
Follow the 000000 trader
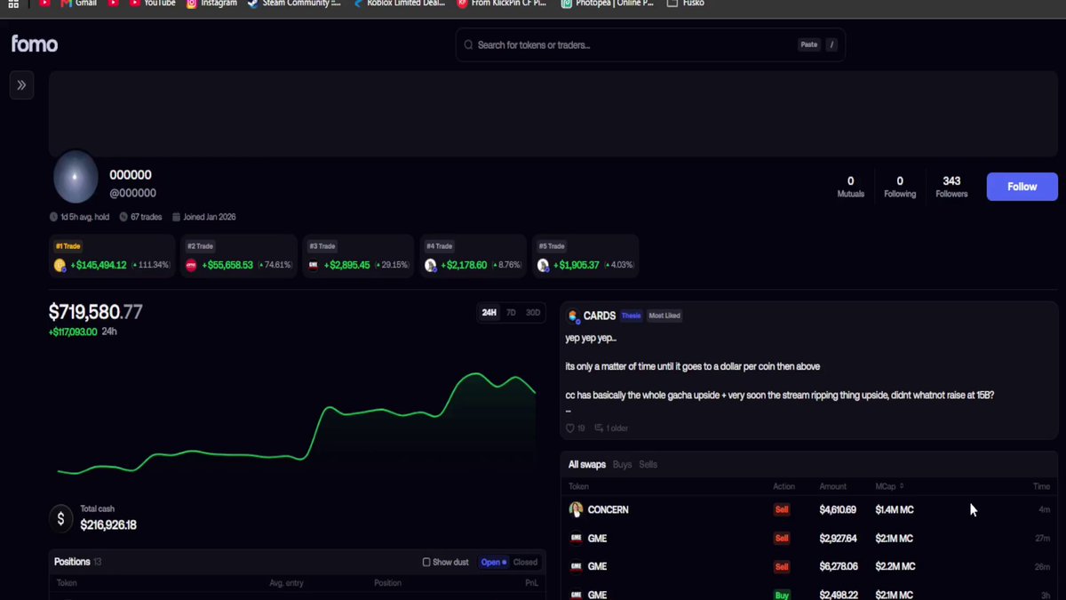click(1022, 187)
